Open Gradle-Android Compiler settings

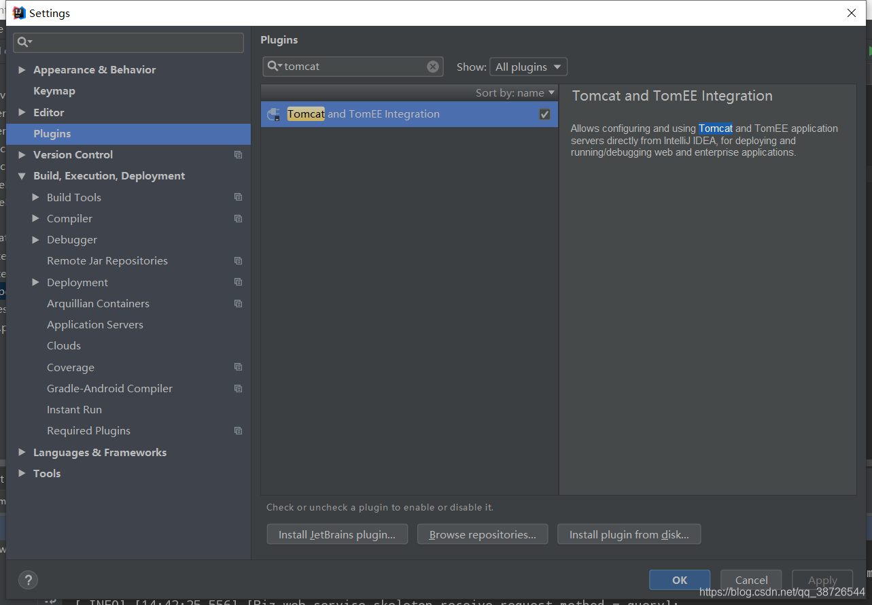coord(109,389)
